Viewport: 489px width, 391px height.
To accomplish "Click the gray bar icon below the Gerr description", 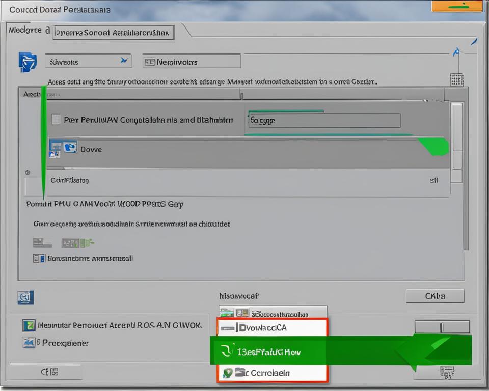I will 42,243.
